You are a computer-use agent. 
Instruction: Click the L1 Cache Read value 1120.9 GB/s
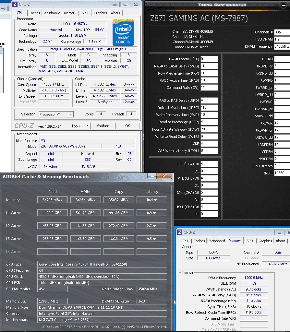pos(52,213)
